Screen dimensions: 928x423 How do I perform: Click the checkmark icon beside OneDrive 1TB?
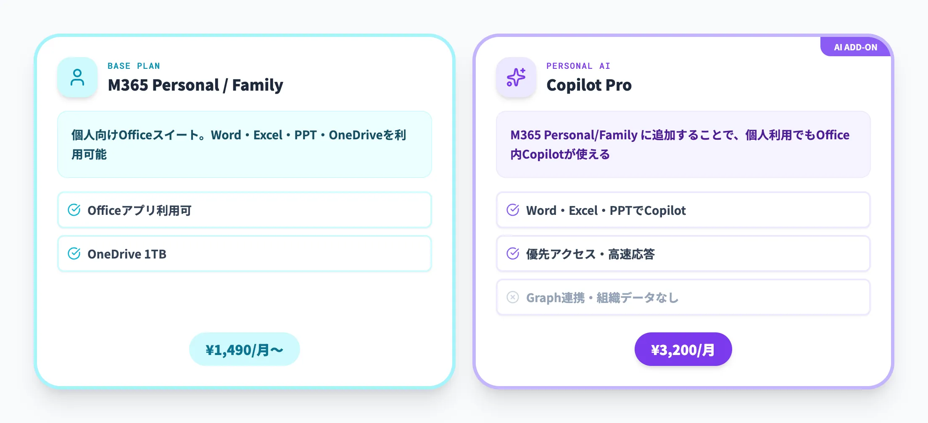click(74, 253)
